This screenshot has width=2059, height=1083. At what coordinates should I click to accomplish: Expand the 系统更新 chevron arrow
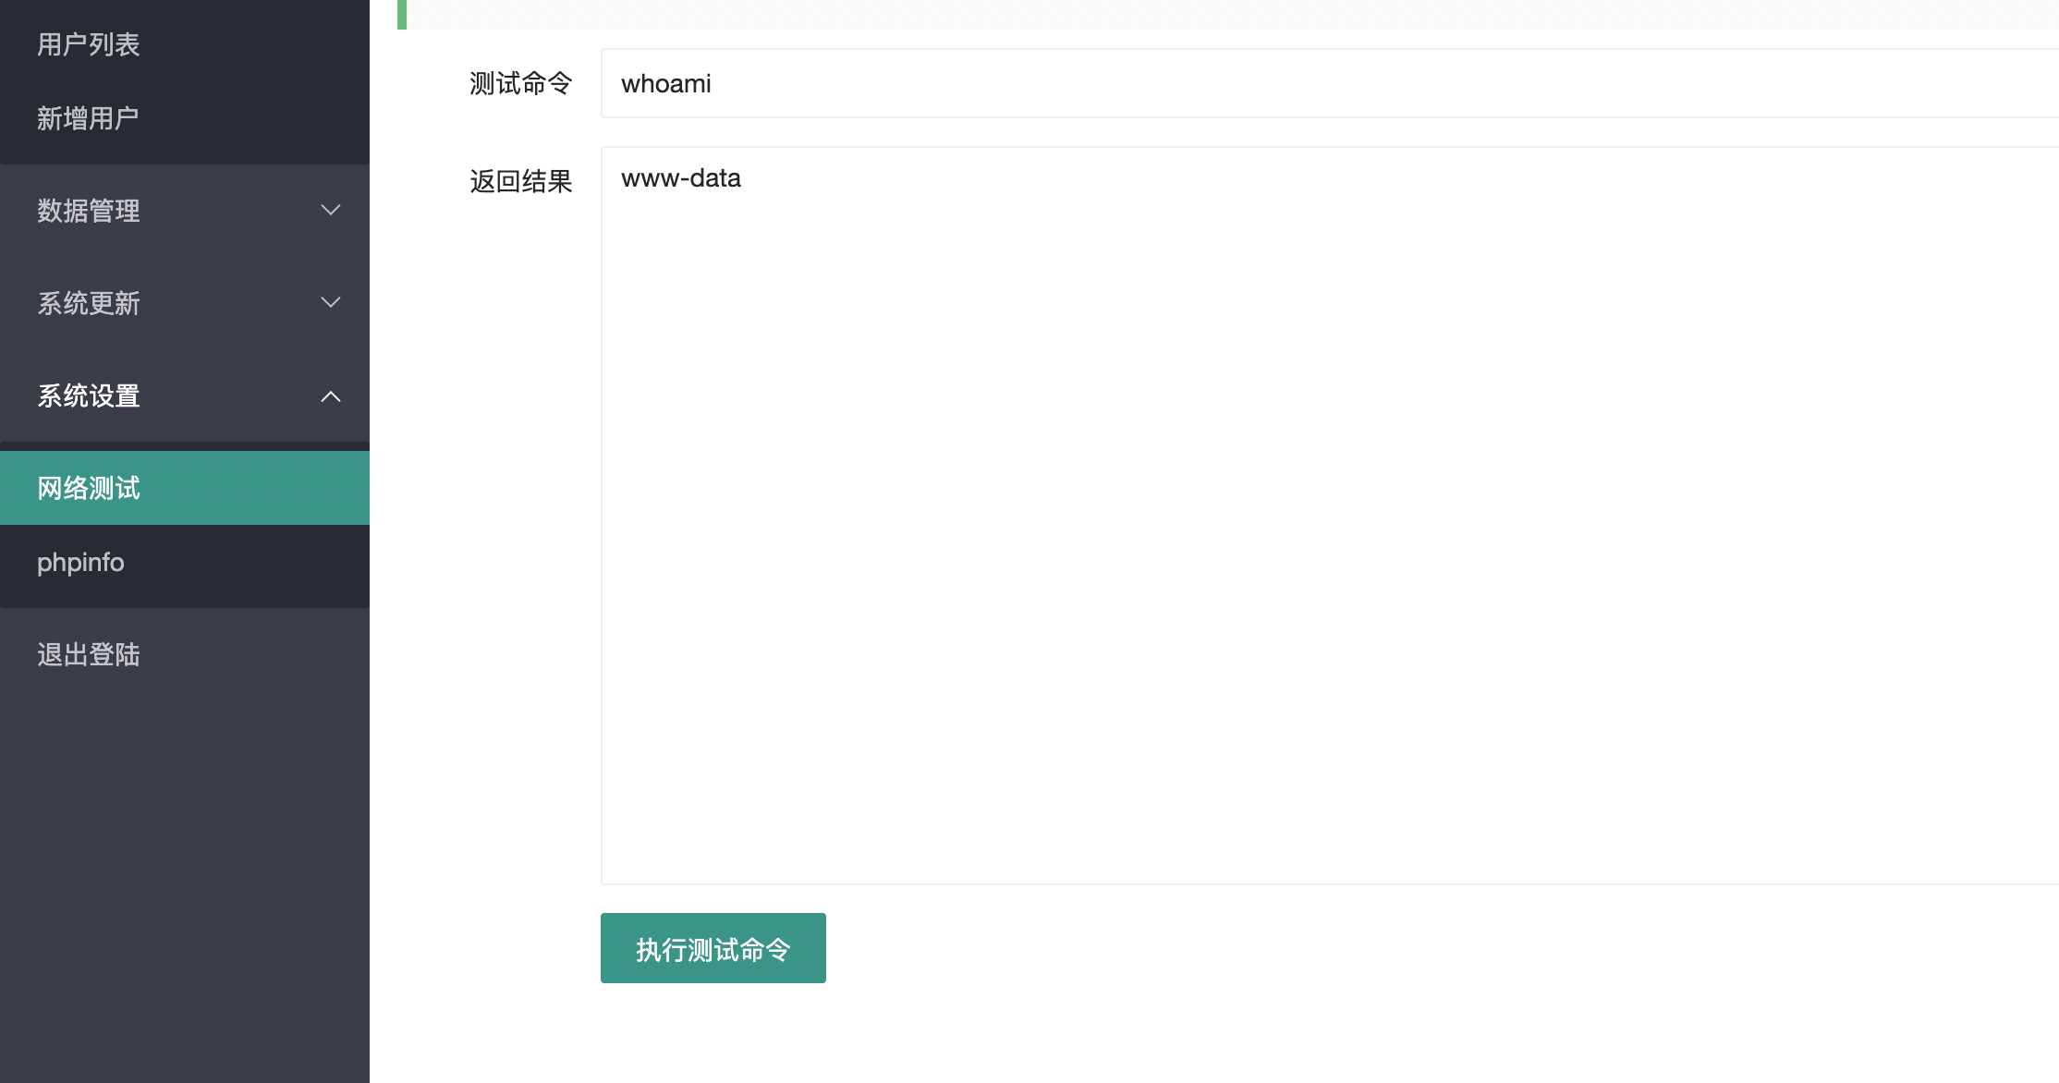(330, 303)
